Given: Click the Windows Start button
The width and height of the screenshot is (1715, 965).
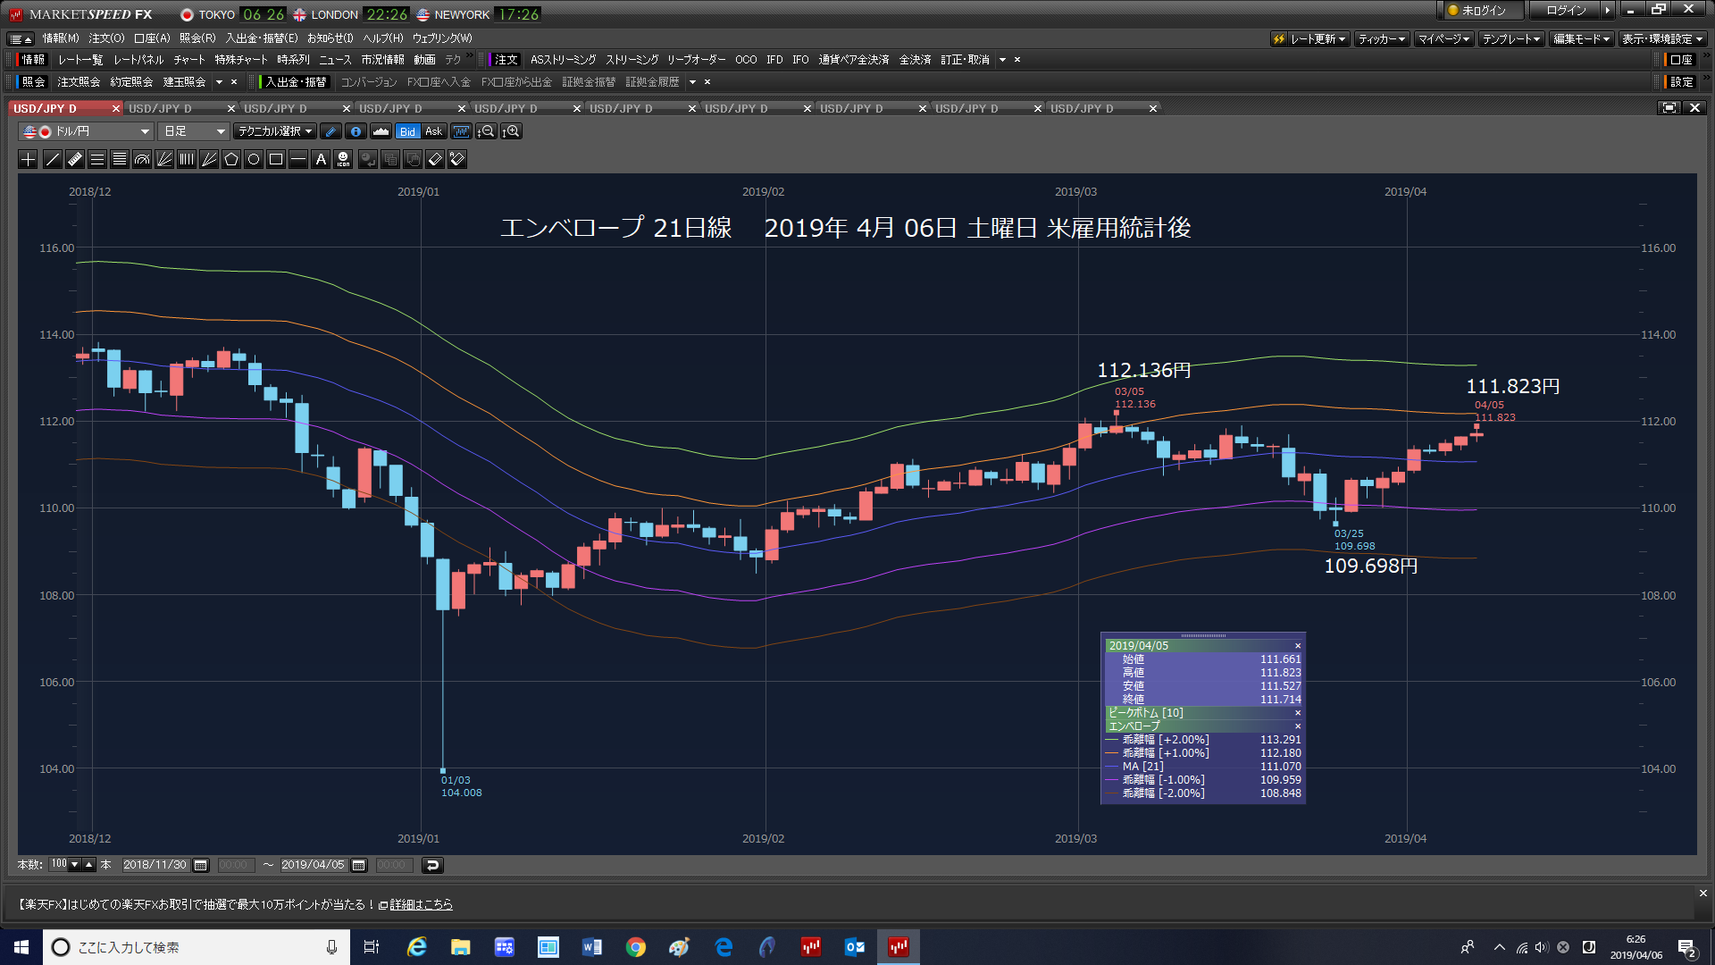Looking at the screenshot, I should [21, 947].
